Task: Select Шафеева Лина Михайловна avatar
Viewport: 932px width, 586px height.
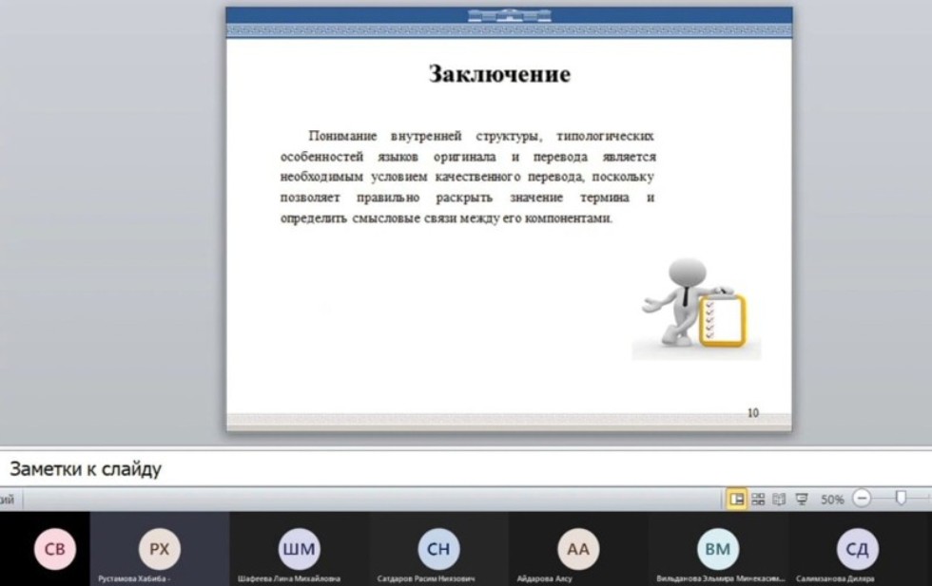Action: 300,549
